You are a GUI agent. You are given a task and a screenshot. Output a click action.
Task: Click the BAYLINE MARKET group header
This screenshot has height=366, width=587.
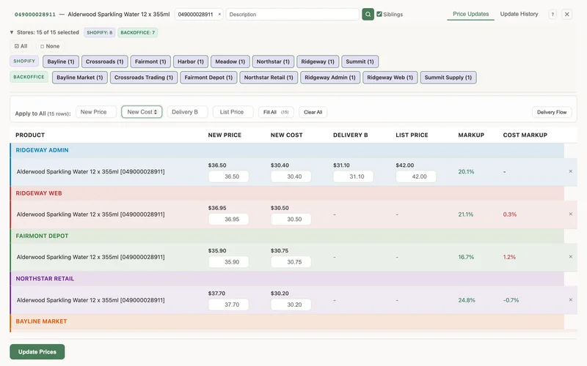tap(287, 321)
